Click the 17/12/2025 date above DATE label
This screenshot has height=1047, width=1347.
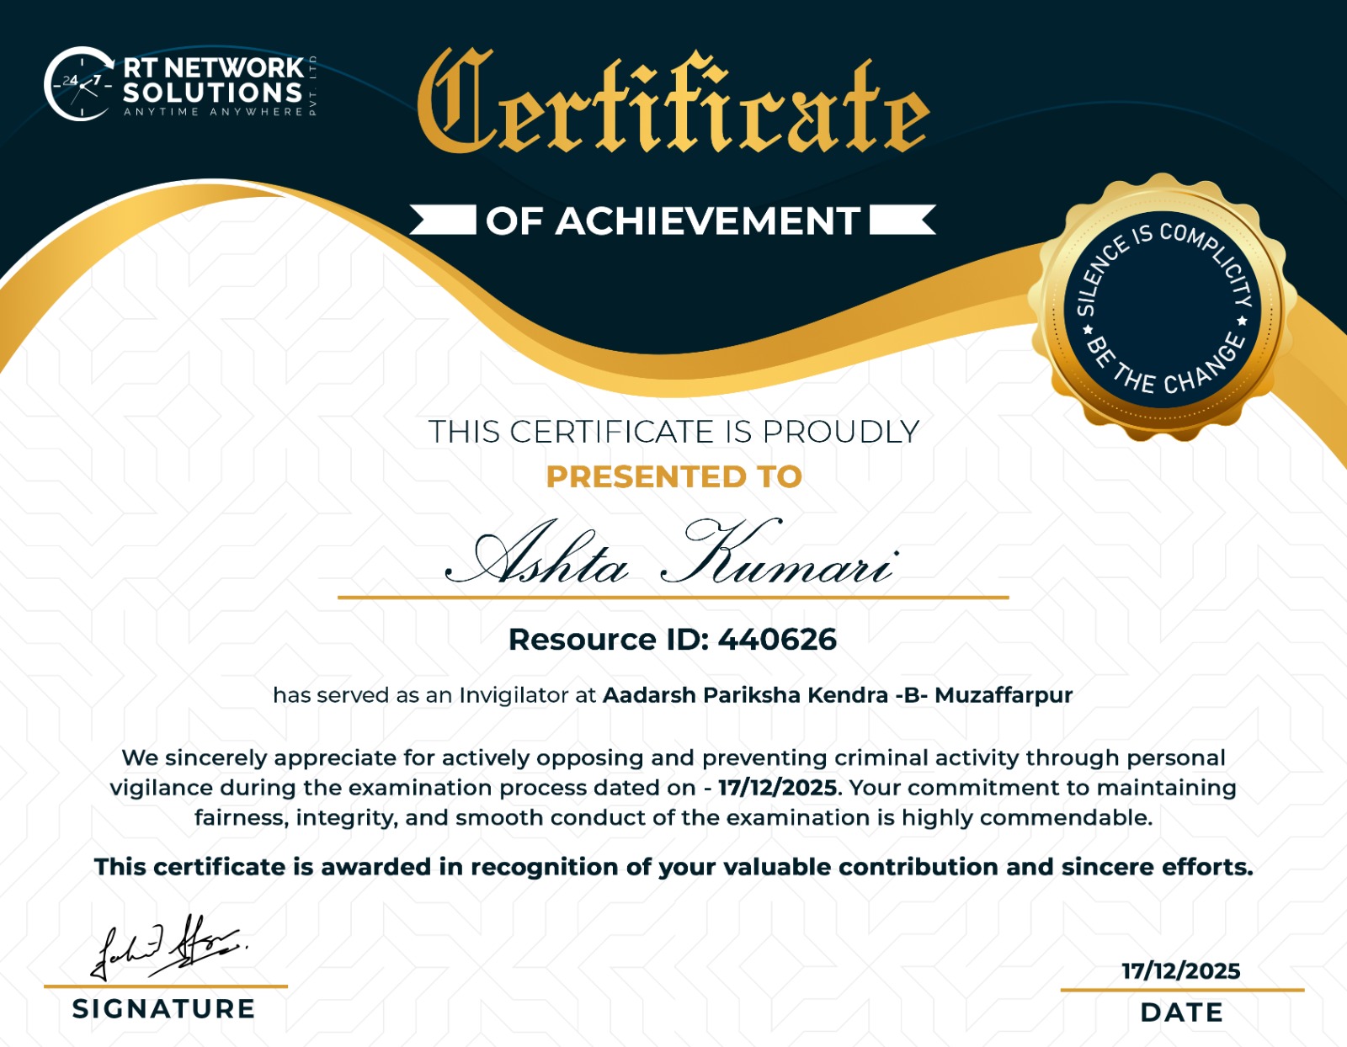(1180, 971)
